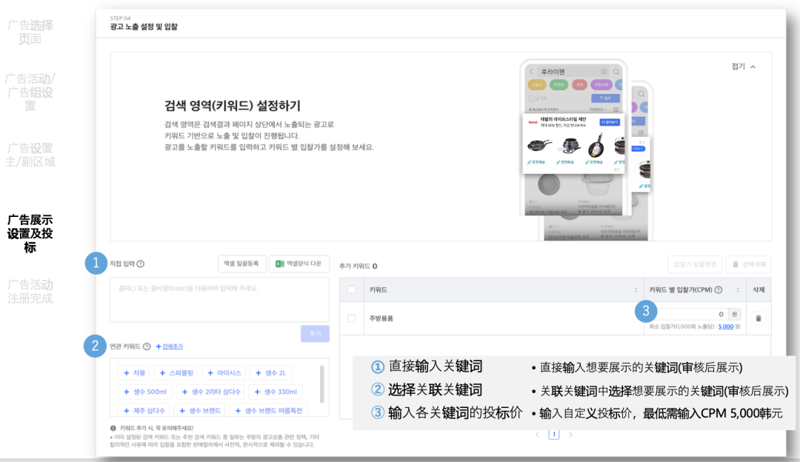Screen dimensions: 800x462
Task: Go to the next keyword table page
Action: (570, 435)
